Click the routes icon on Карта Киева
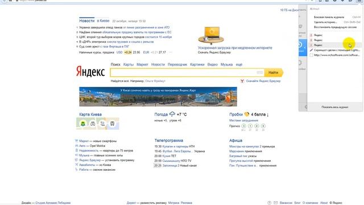The image size is (364, 205). click(102, 124)
